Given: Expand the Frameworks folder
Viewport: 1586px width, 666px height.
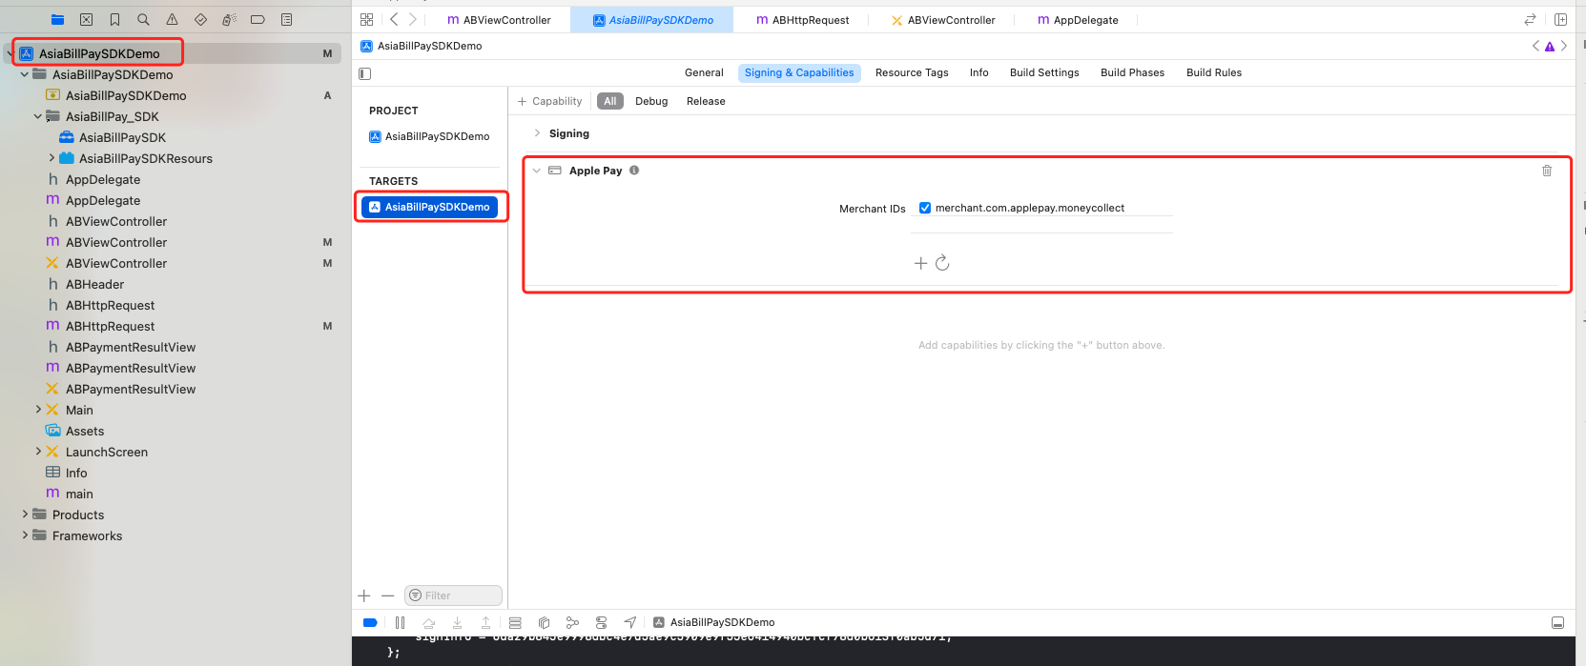Looking at the screenshot, I should pos(25,535).
